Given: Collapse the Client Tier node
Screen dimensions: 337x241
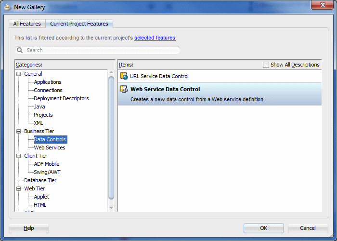Looking at the screenshot, I should 19,156.
